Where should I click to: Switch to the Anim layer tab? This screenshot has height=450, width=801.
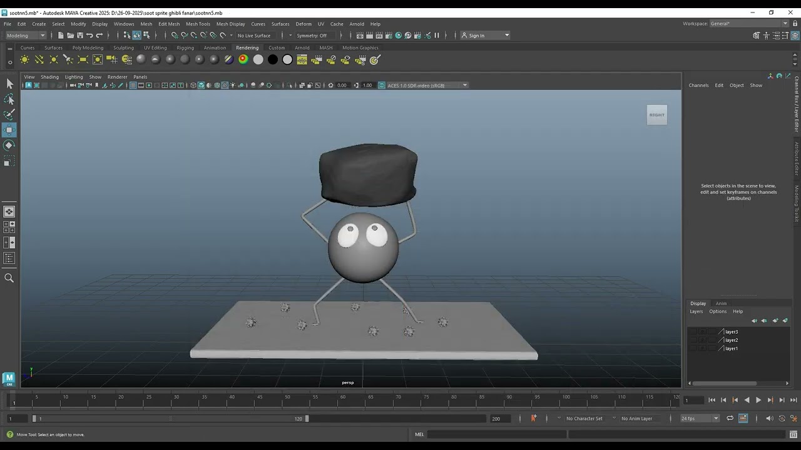721,304
